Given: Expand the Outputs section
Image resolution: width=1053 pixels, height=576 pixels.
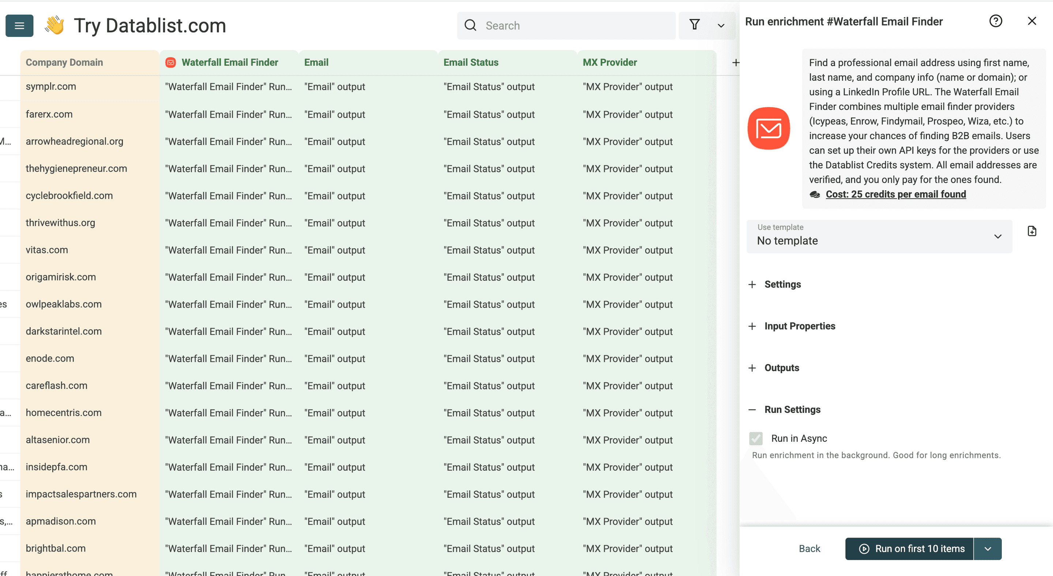Looking at the screenshot, I should [x=774, y=368].
